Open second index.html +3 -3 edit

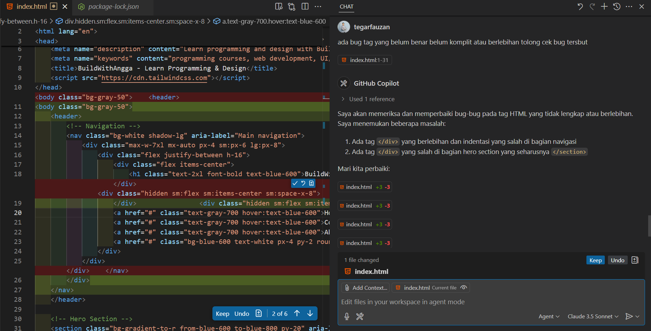(365, 206)
